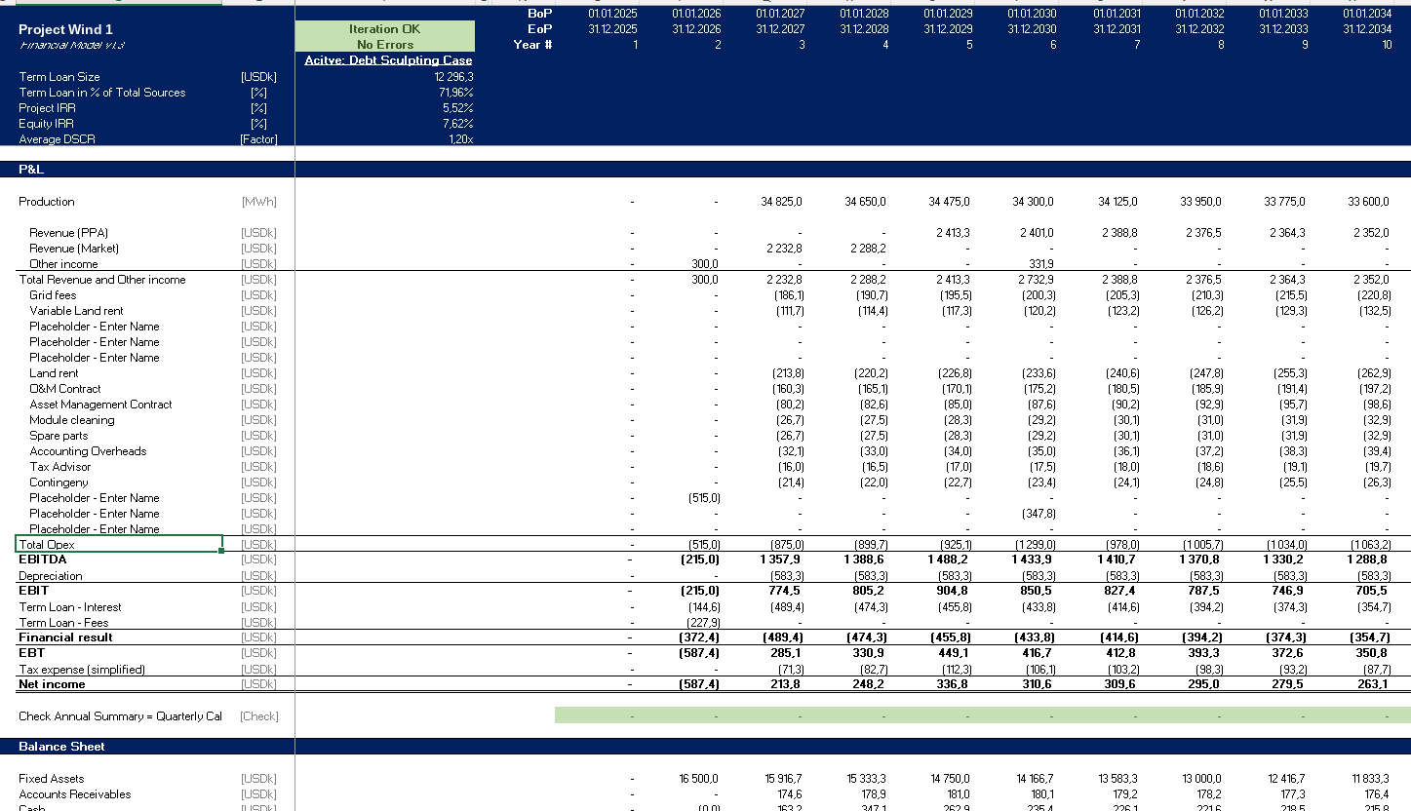
Task: Select the 'EBT' row label
Action: pos(32,653)
